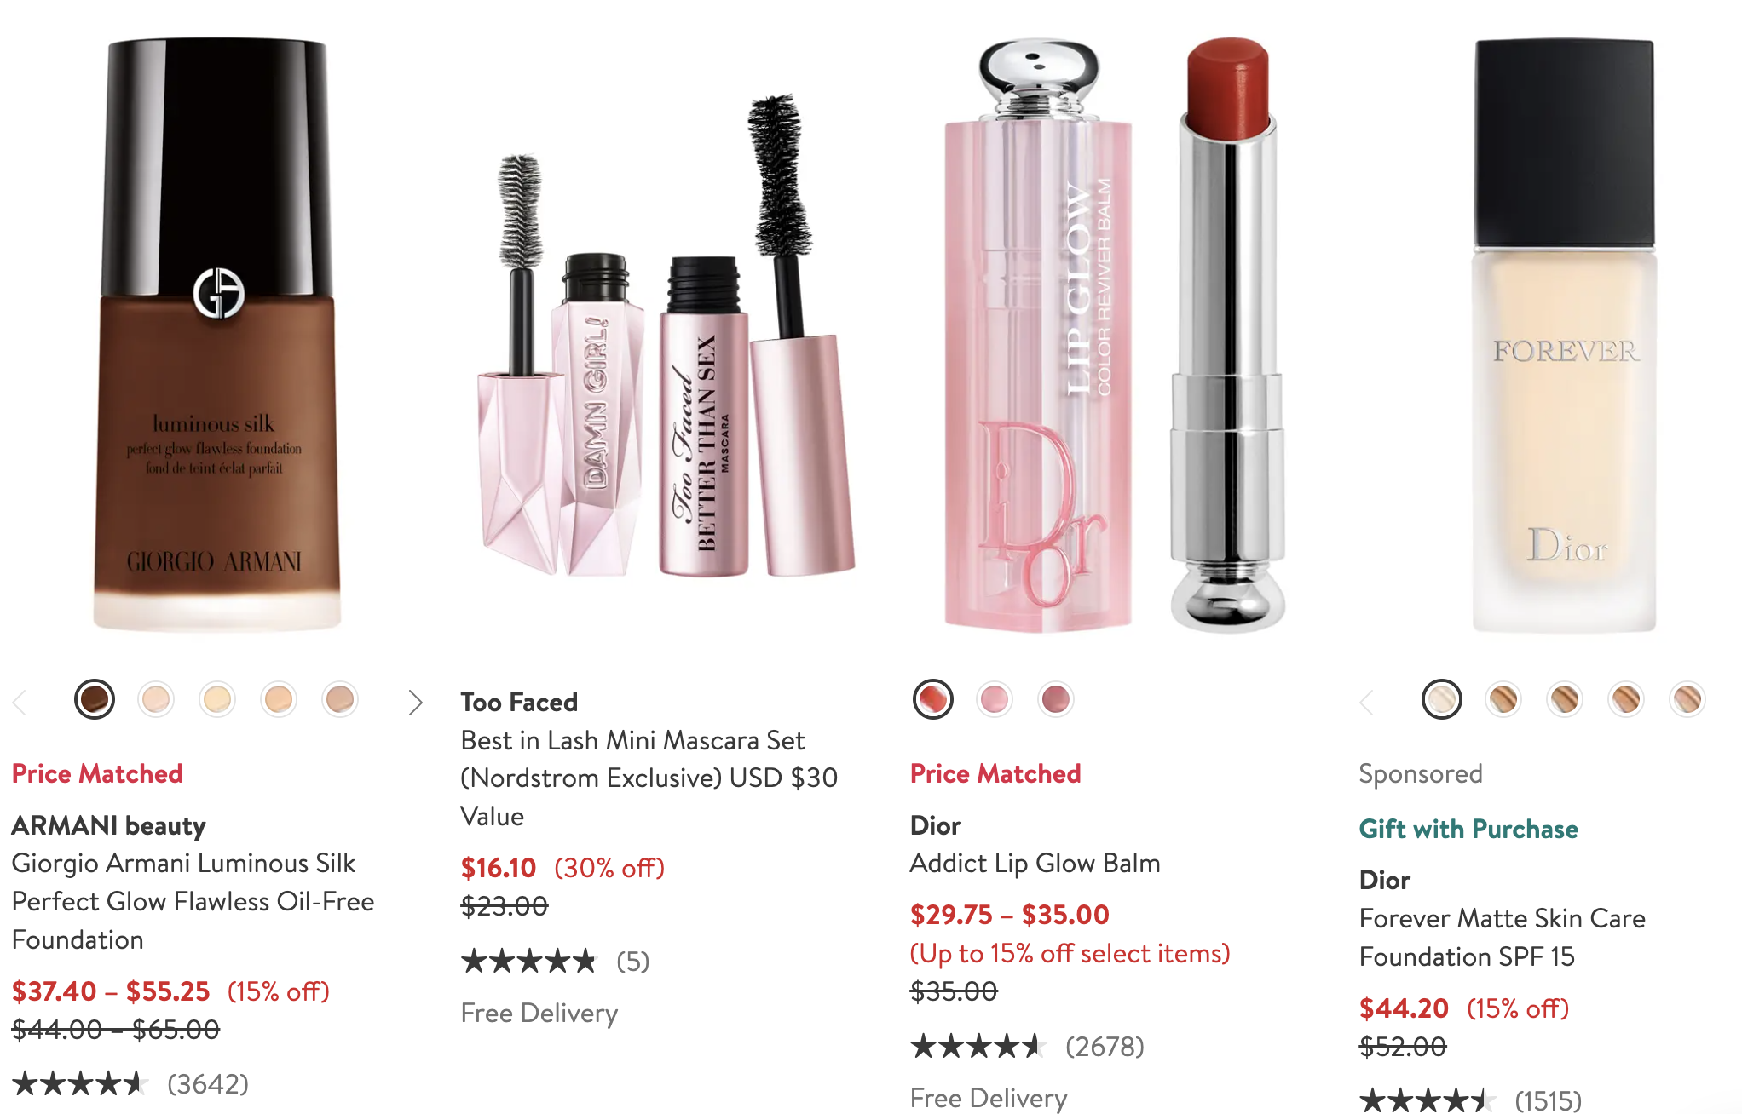This screenshot has width=1742, height=1114.
Task: Open Forever Matte Skin Care Foundation link
Action: [1502, 937]
